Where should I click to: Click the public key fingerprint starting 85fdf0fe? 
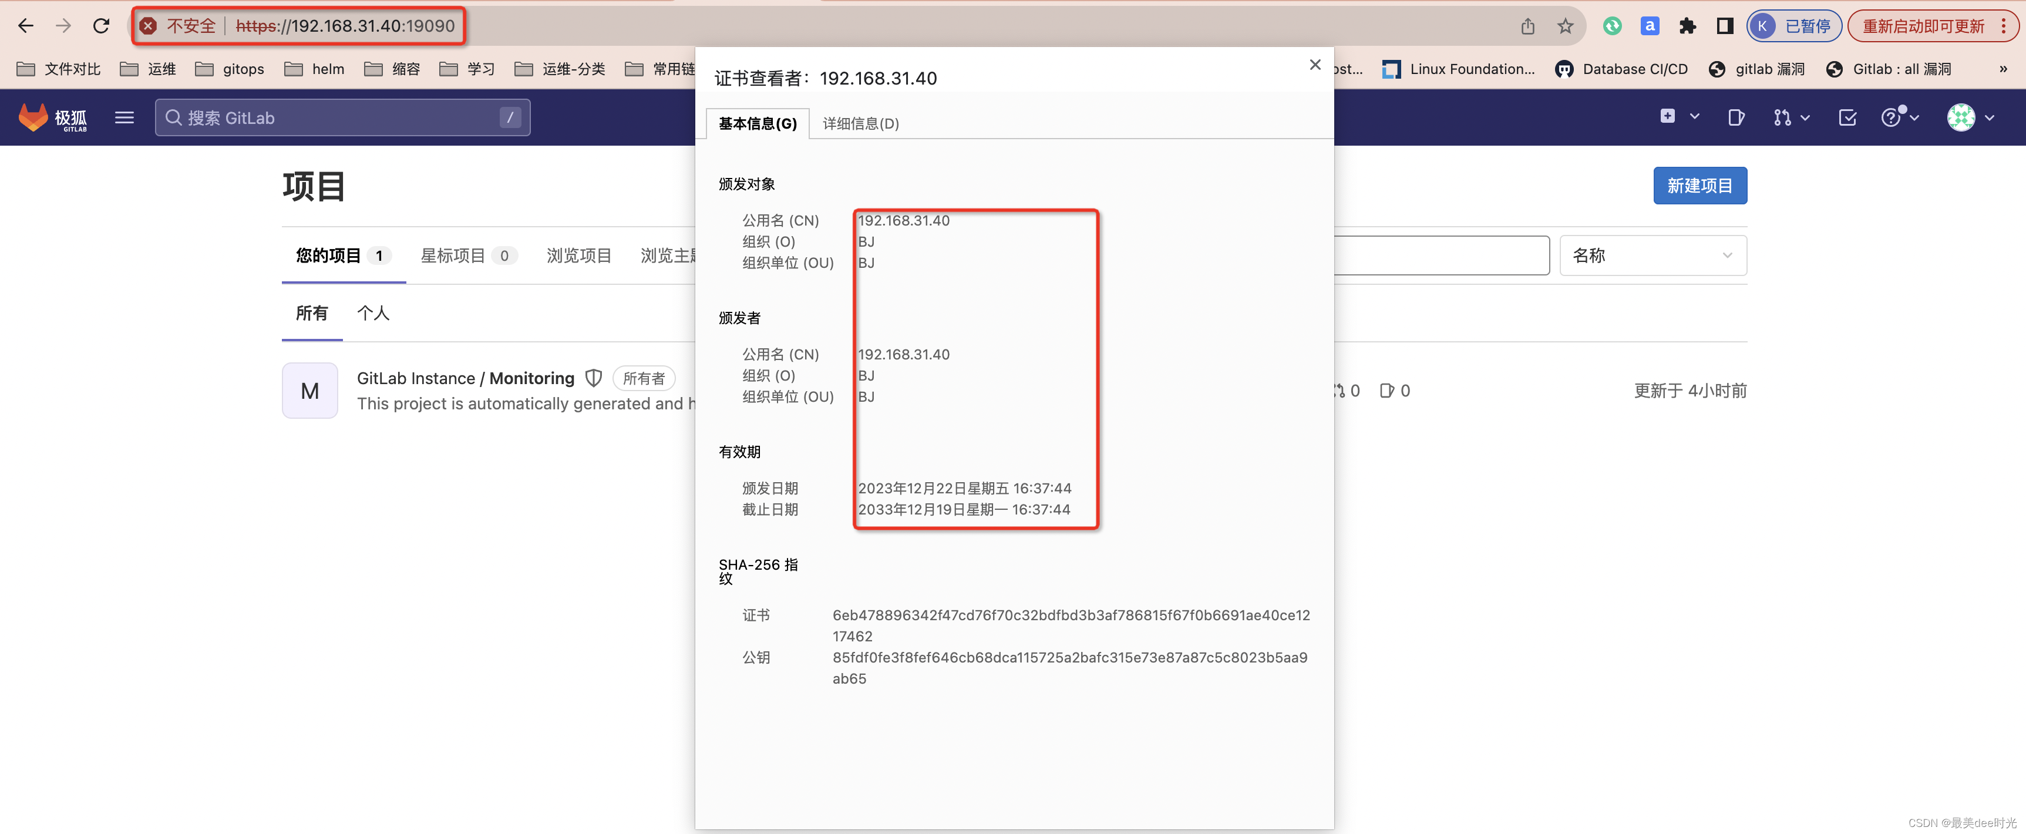point(1069,668)
